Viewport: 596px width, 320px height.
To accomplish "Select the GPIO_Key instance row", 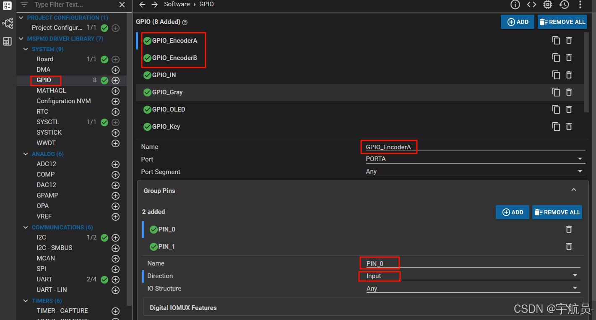I will click(x=359, y=127).
